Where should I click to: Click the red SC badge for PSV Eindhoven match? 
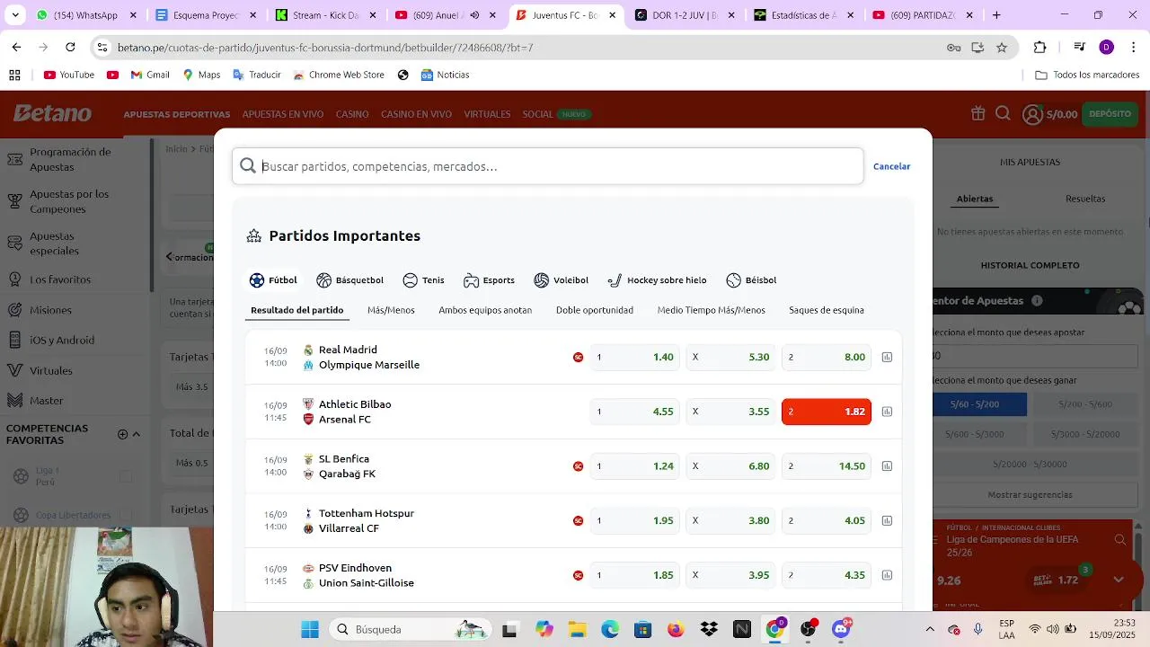pos(578,575)
